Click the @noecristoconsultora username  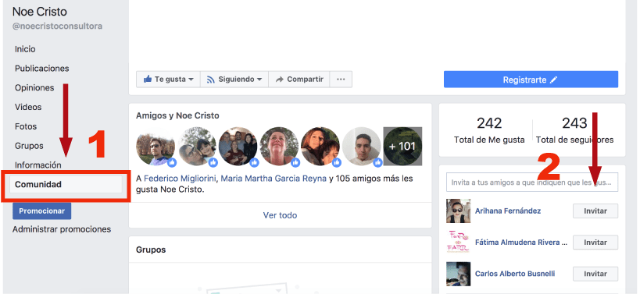pyautogui.click(x=57, y=27)
